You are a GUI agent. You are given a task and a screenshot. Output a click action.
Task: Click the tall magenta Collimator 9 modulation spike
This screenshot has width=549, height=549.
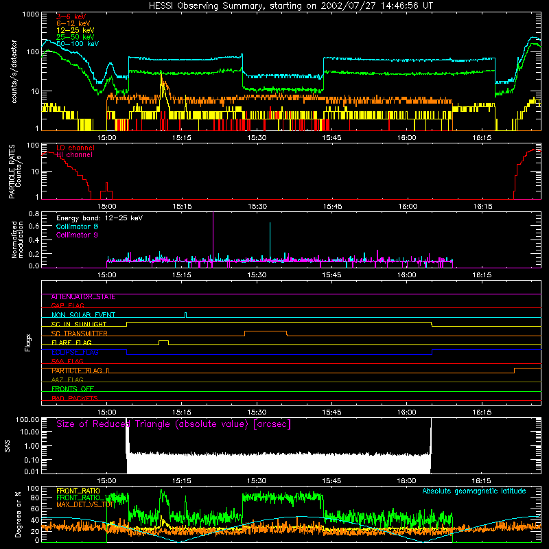click(x=213, y=236)
